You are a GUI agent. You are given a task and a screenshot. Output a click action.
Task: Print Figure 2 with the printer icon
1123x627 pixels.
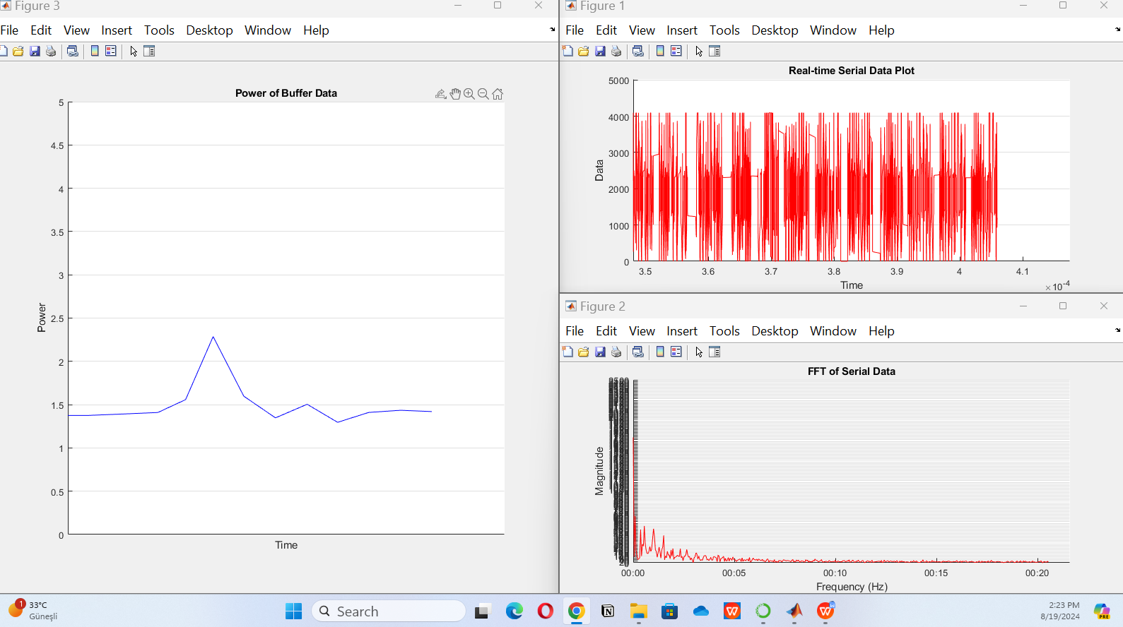(x=616, y=352)
